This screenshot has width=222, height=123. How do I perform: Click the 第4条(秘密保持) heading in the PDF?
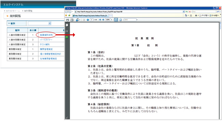(99, 104)
